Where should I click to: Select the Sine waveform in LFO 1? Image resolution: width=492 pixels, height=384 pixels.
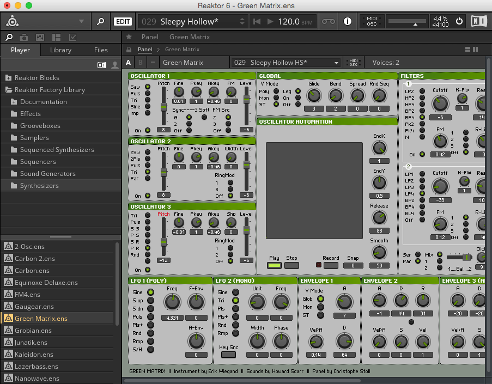point(150,292)
